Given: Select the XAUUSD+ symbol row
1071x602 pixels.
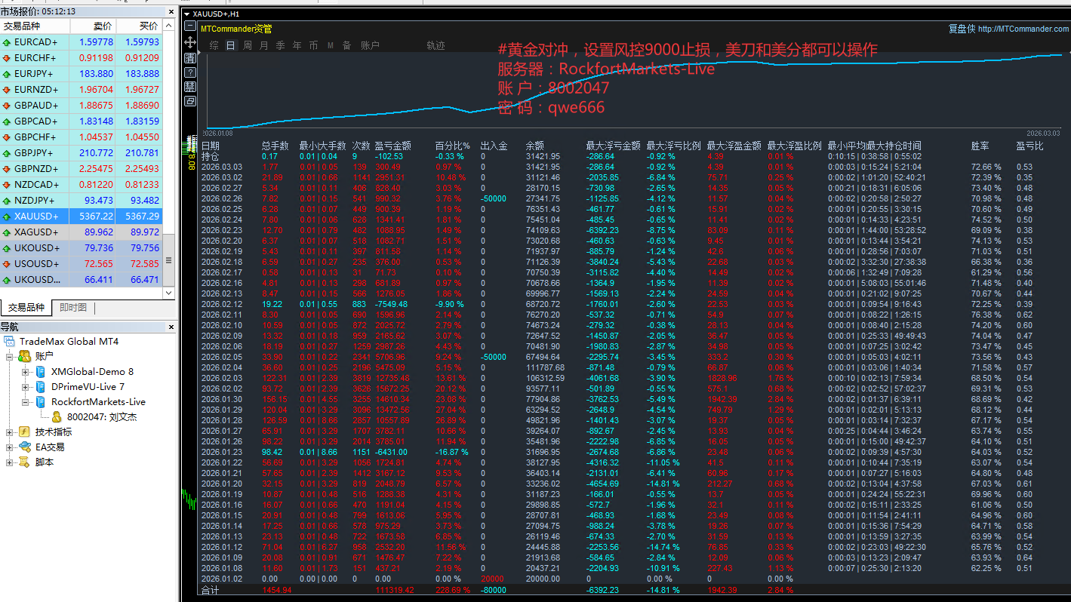Looking at the screenshot, I should tap(82, 217).
